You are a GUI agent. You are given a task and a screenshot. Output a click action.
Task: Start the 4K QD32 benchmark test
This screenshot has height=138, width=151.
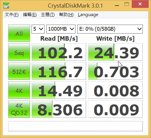[x=19, y=109]
